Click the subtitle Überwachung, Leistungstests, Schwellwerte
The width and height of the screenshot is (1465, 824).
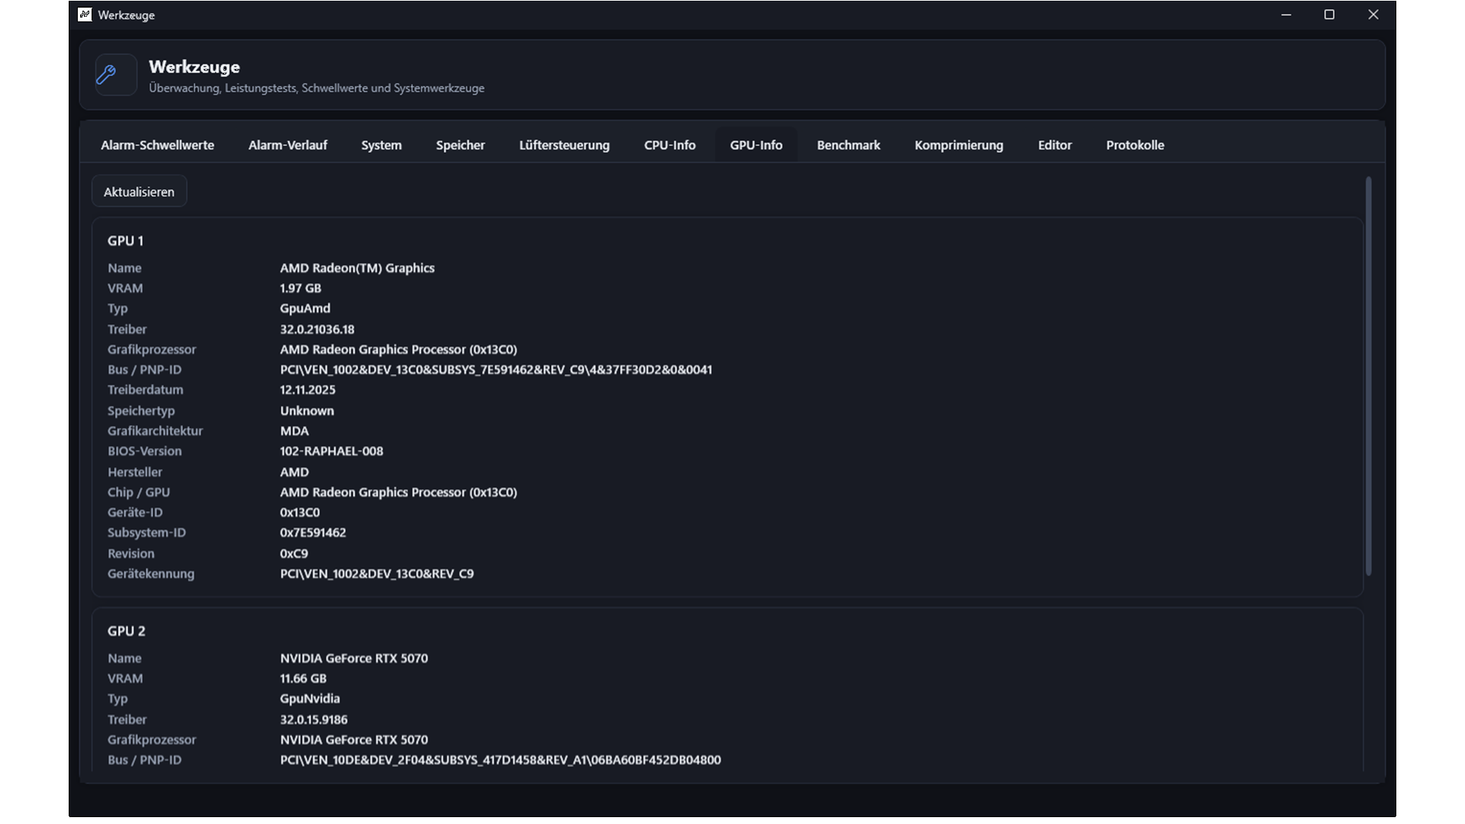[316, 89]
